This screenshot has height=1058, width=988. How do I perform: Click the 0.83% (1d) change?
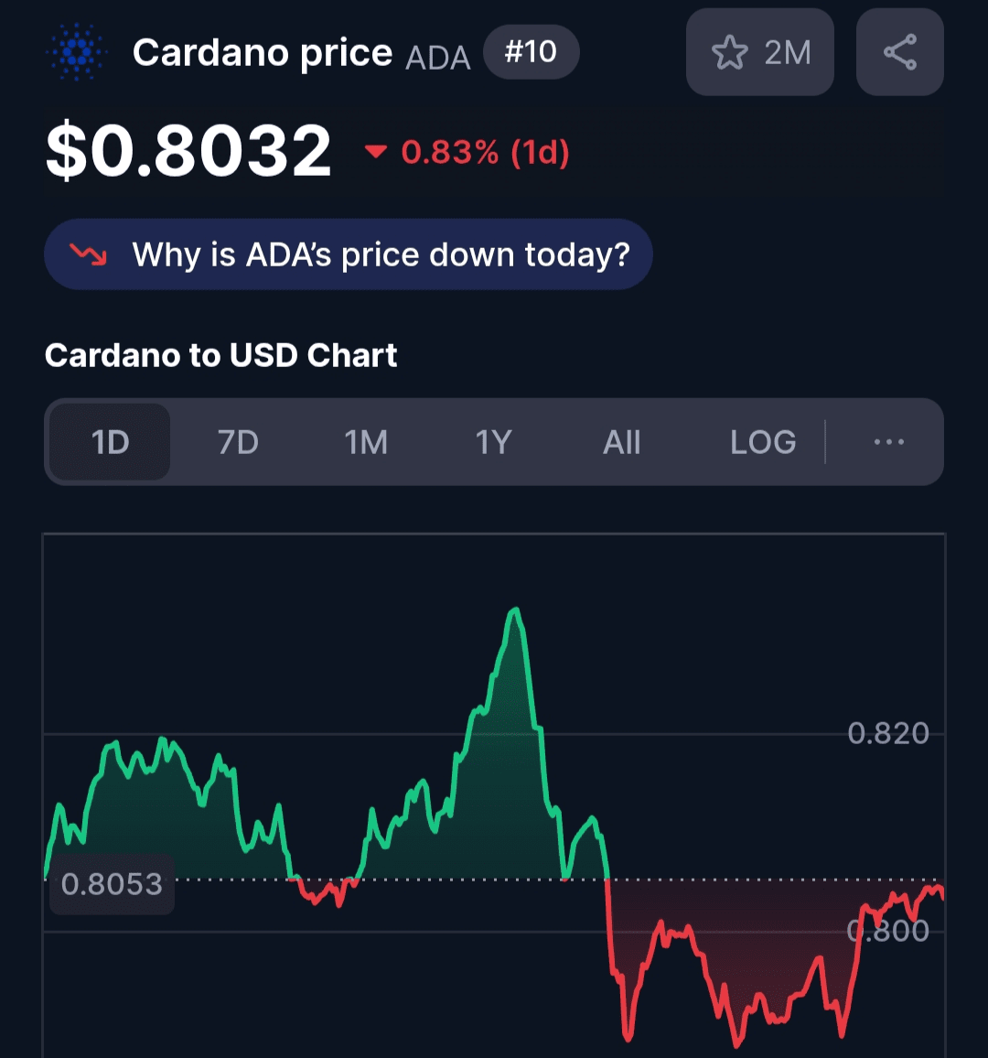[485, 152]
